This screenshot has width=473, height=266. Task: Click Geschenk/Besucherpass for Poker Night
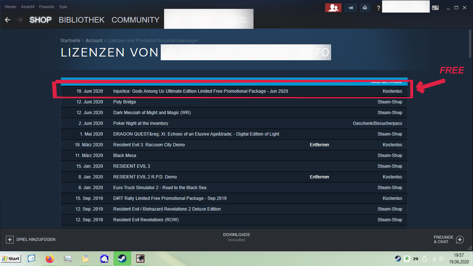[378, 123]
